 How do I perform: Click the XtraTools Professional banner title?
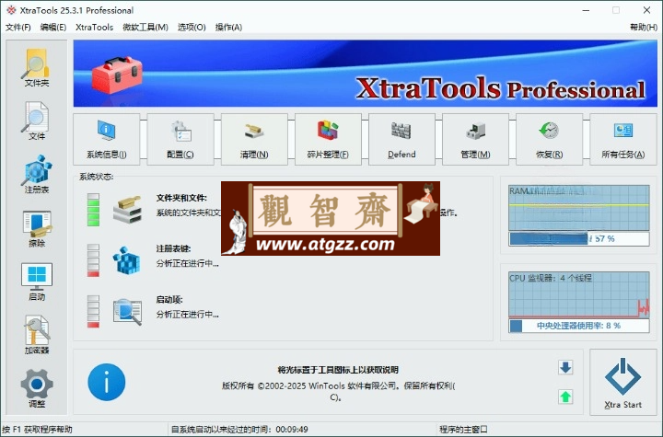pos(500,88)
